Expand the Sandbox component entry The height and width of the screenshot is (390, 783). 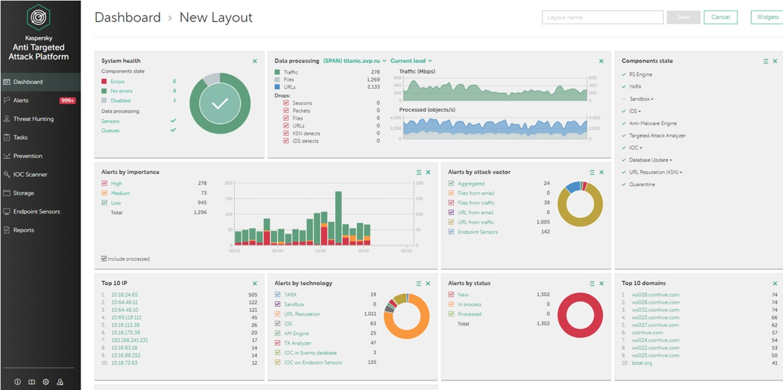click(x=641, y=99)
